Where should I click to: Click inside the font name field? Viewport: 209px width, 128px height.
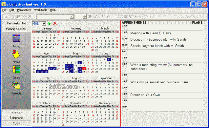[x=54, y=17]
